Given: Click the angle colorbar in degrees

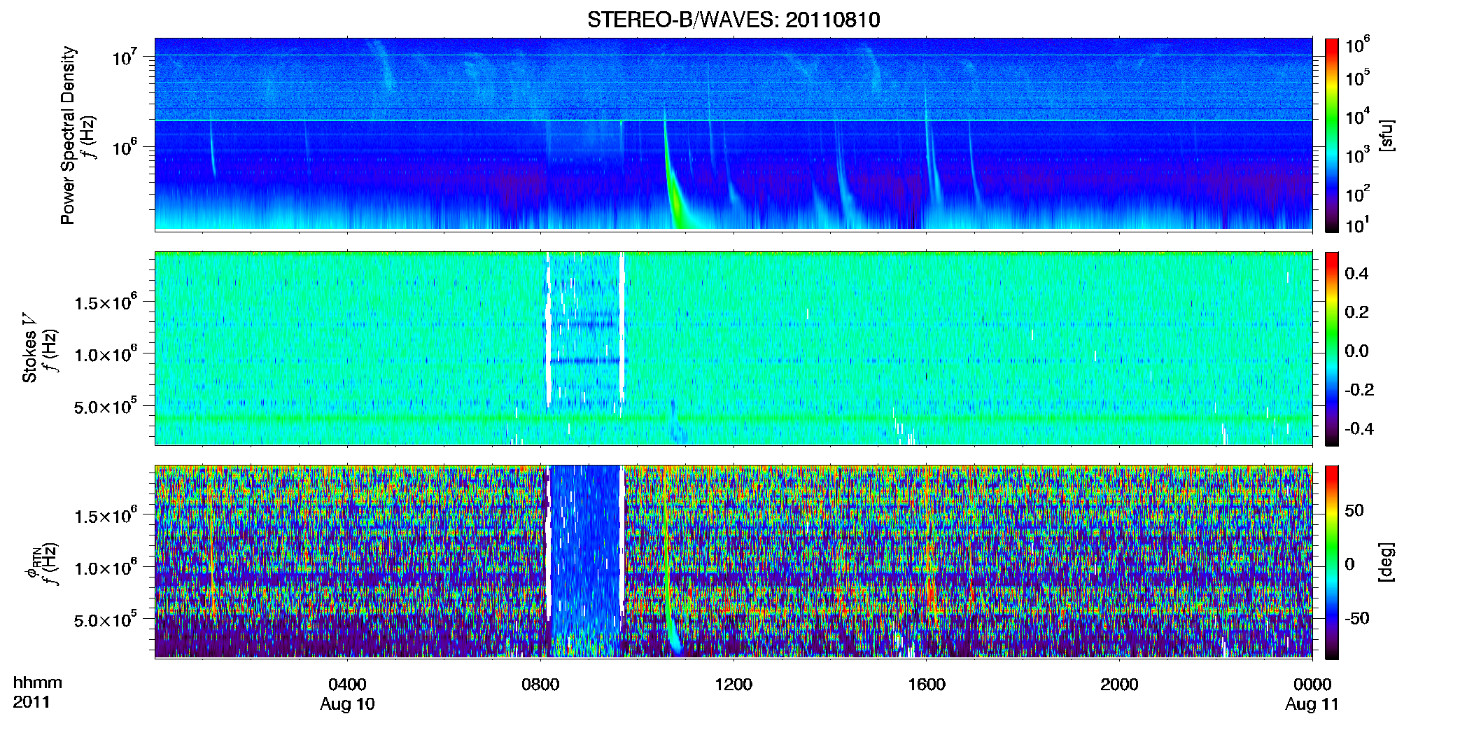Looking at the screenshot, I should pyautogui.click(x=1332, y=562).
